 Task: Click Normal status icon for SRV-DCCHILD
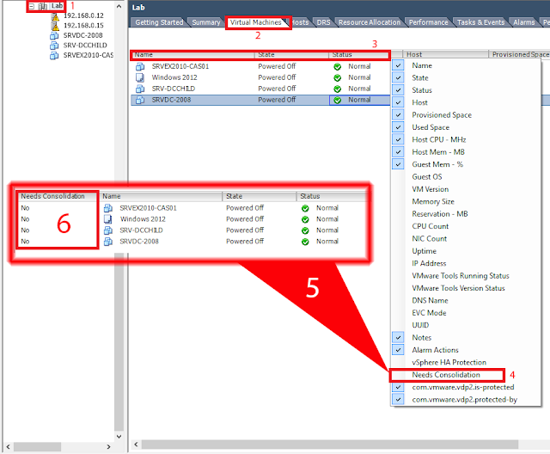(x=338, y=89)
